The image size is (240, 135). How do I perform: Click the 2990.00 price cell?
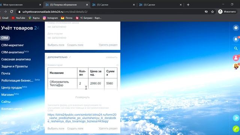(96, 83)
